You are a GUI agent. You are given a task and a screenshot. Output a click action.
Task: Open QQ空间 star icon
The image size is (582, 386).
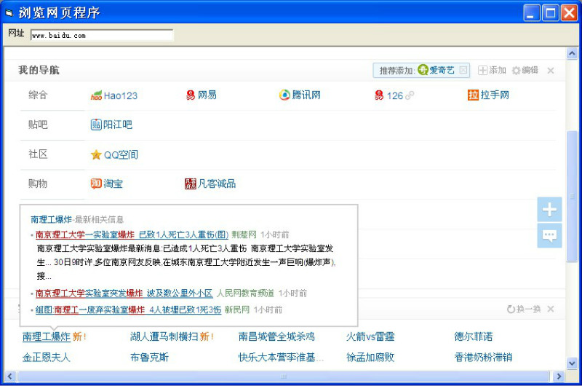[96, 154]
